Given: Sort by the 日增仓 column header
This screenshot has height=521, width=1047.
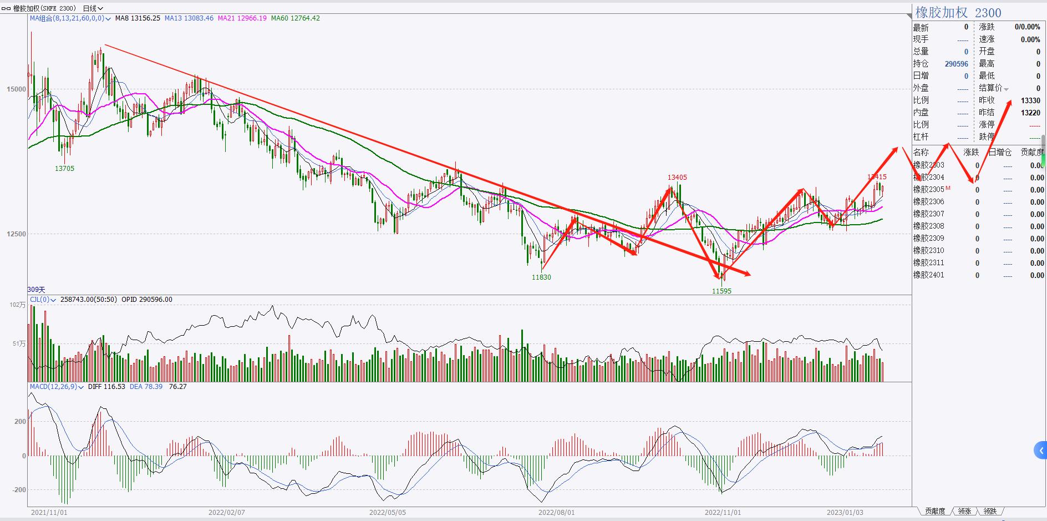Looking at the screenshot, I should tap(1000, 152).
